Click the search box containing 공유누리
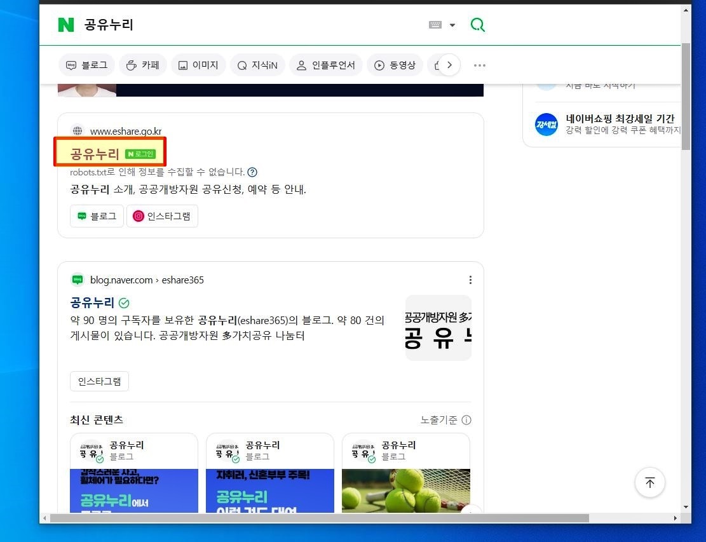Screen dimensions: 706x542 coord(252,25)
